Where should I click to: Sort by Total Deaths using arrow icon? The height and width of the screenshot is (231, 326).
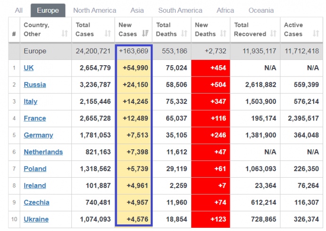pos(184,34)
